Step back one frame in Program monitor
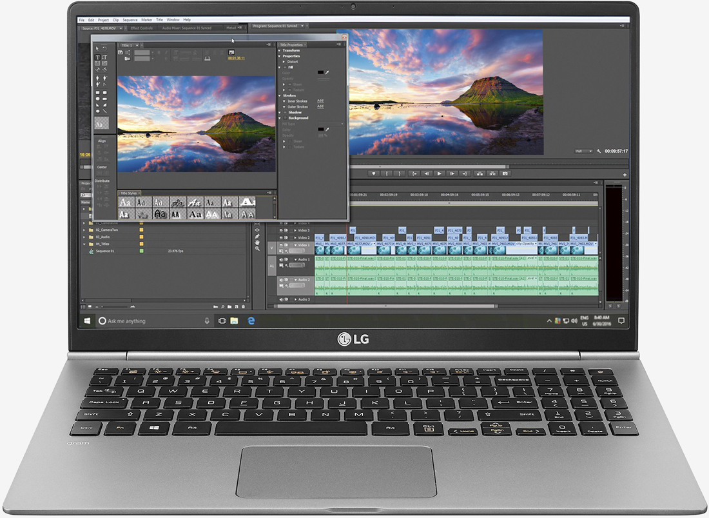This screenshot has width=709, height=518. [427, 174]
